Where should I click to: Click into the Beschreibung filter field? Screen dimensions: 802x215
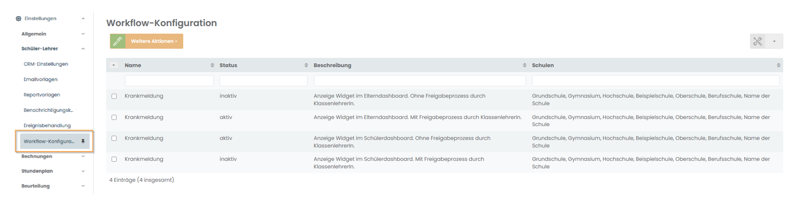pos(420,80)
